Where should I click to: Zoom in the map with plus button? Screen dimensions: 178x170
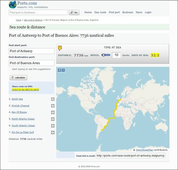(59, 70)
